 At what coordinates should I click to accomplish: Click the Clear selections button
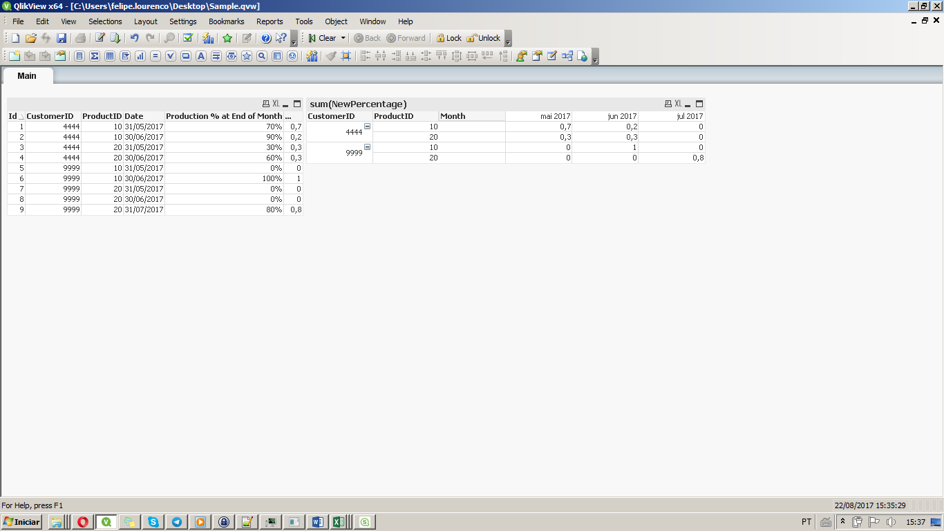pos(322,38)
